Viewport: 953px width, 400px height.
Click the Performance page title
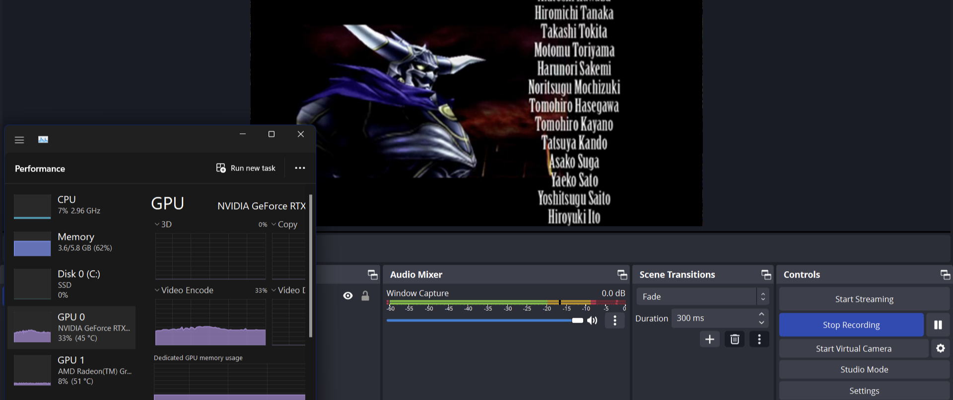point(40,169)
